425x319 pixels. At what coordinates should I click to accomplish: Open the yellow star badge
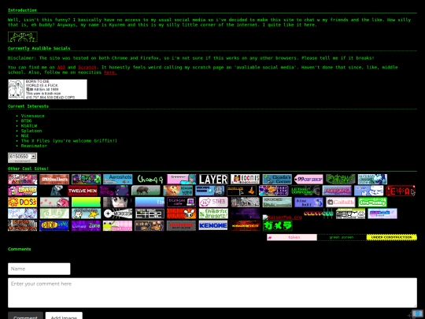point(87,213)
